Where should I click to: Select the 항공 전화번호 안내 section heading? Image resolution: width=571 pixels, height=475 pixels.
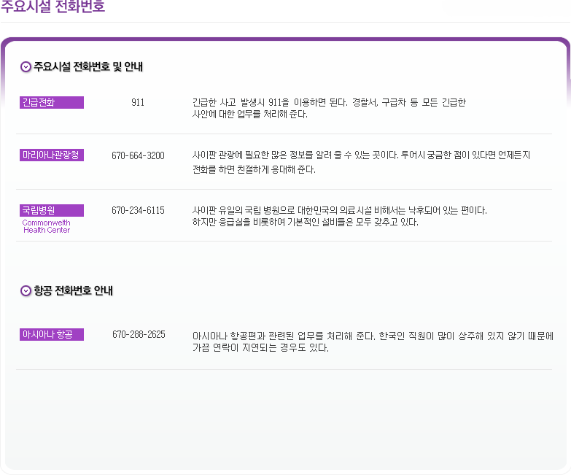pyautogui.click(x=73, y=291)
